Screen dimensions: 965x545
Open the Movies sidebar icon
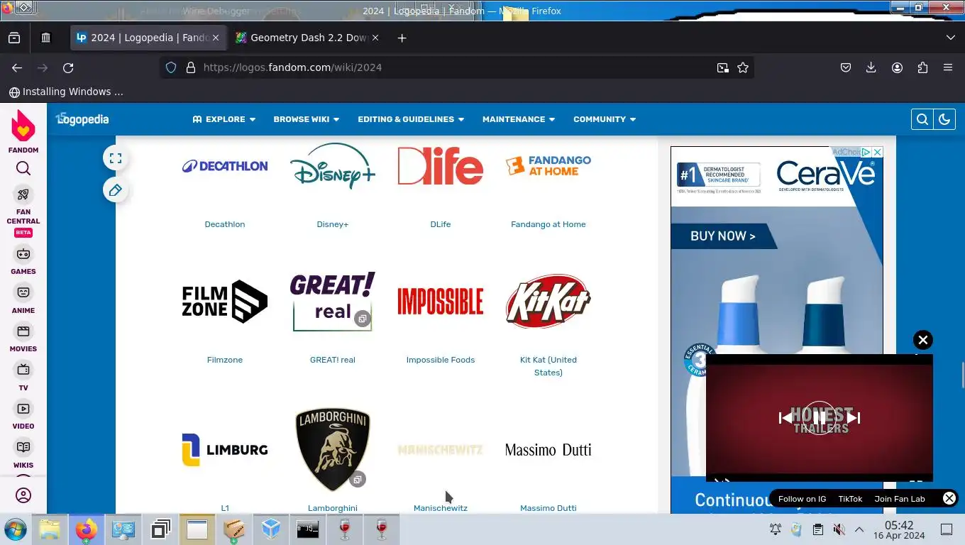pyautogui.click(x=23, y=331)
